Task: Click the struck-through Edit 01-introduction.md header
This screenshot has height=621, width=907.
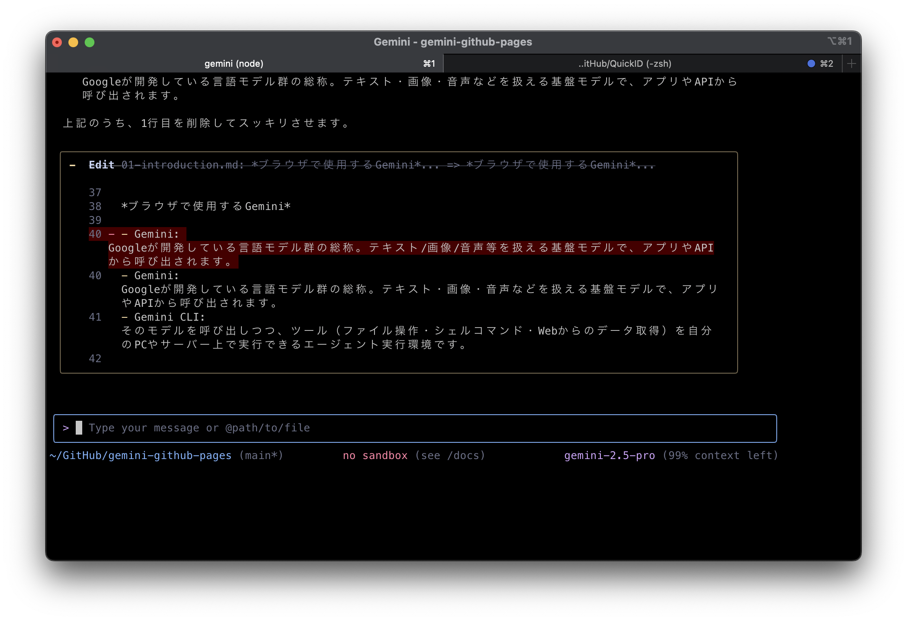Action: point(372,165)
